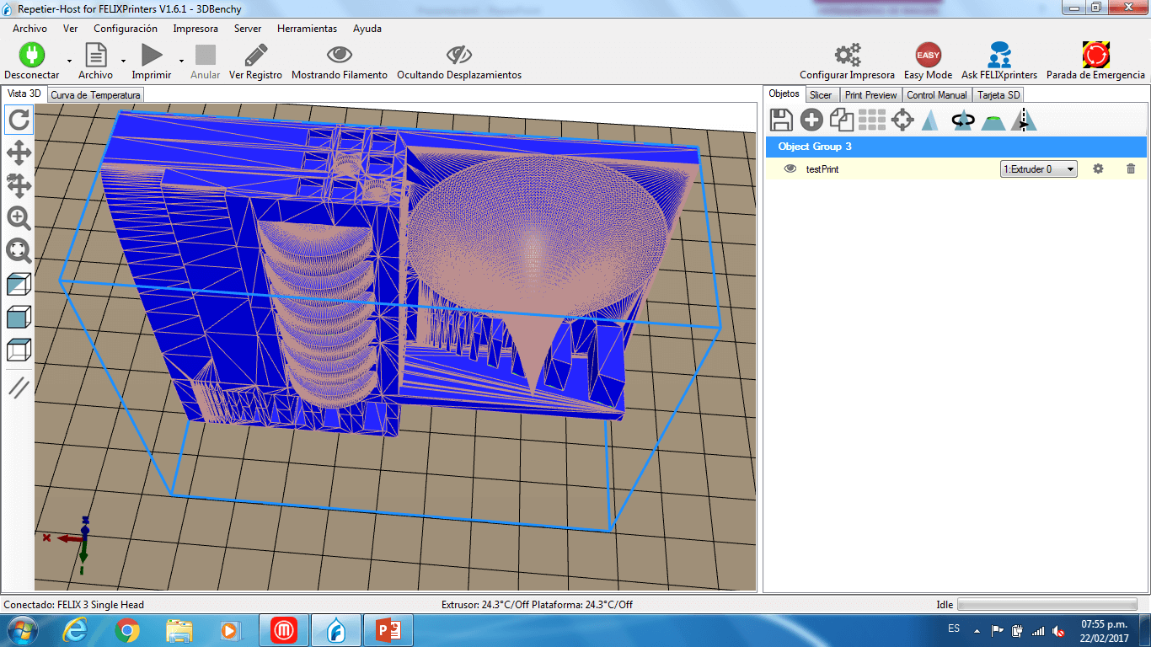Toggle Ocultando Desplazamientos crossed-eye icon
This screenshot has height=647, width=1151.
[x=459, y=56]
